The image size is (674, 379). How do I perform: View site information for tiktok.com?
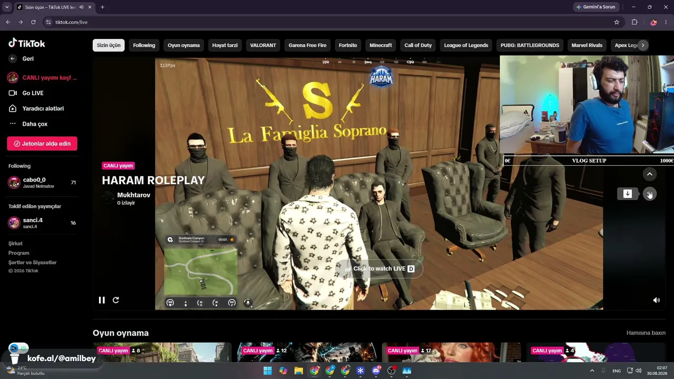click(x=48, y=22)
